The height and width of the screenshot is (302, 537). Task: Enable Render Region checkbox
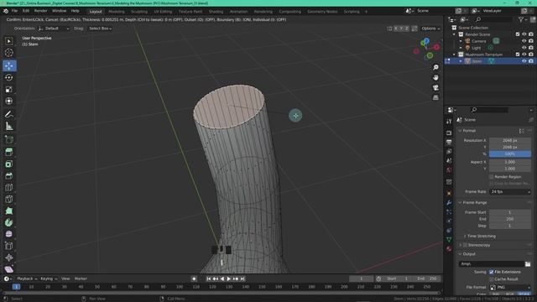[492, 177]
